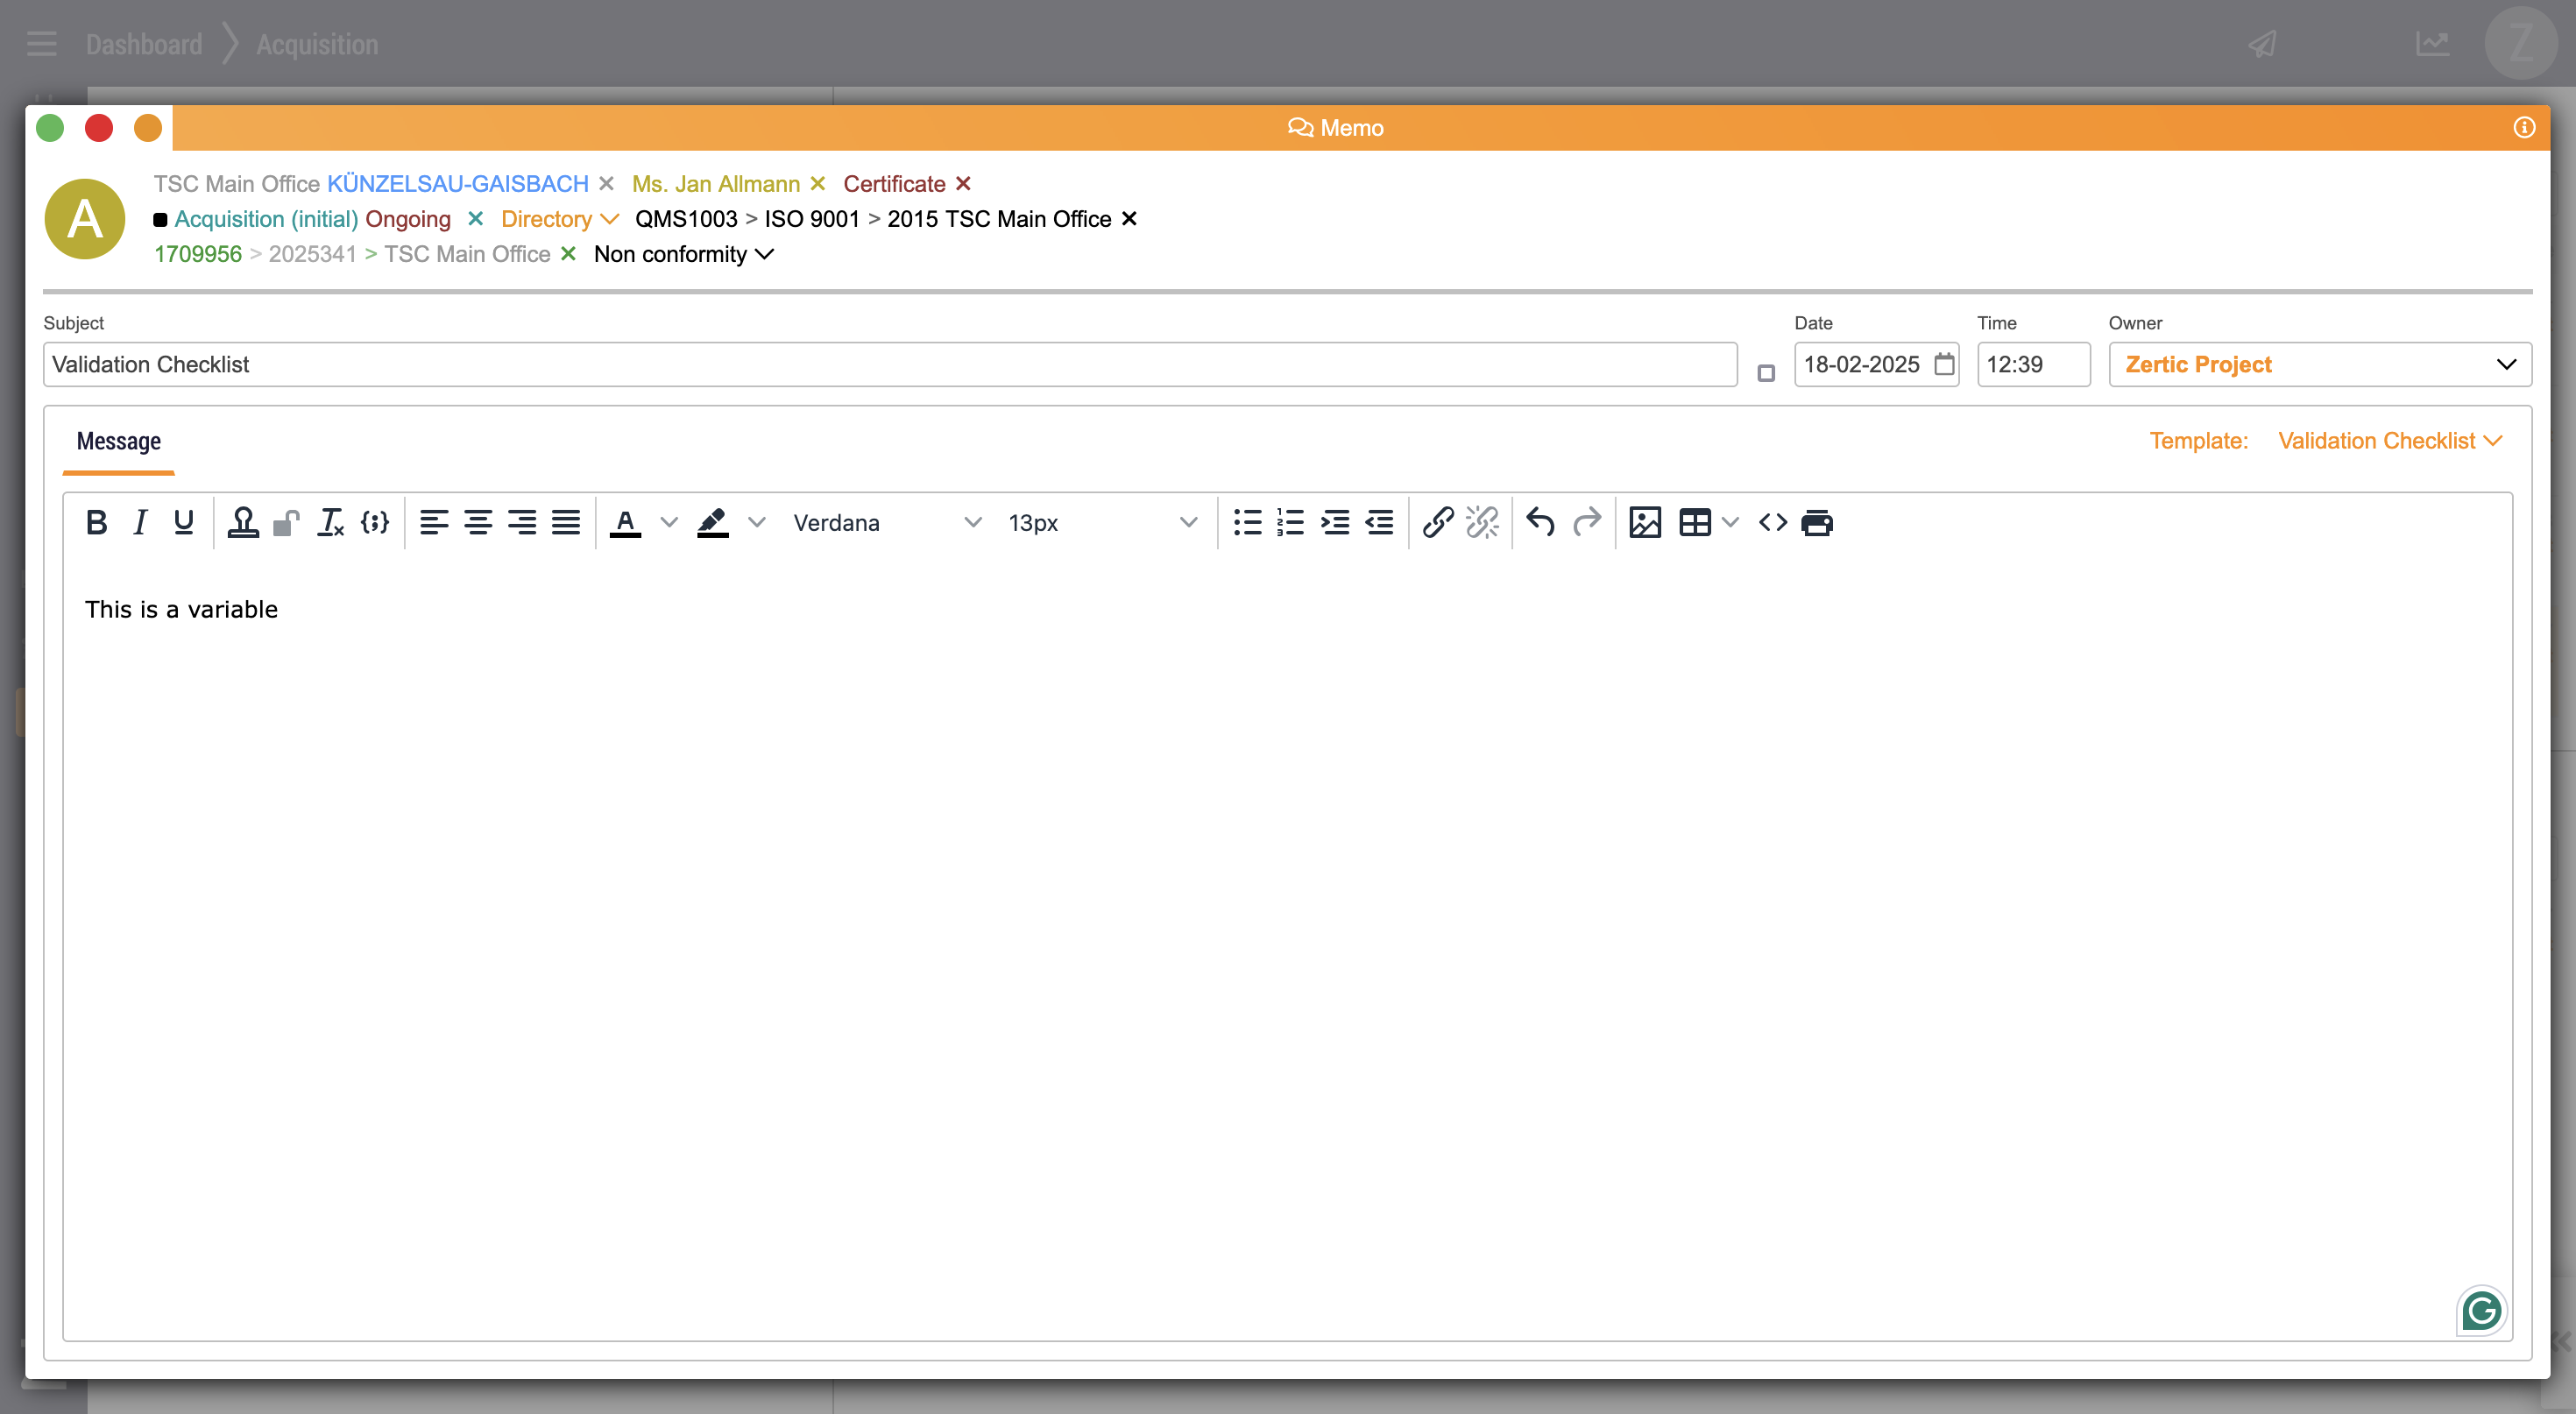Toggle the checkbox next to Subject field
The width and height of the screenshot is (2576, 1414).
coord(1766,373)
